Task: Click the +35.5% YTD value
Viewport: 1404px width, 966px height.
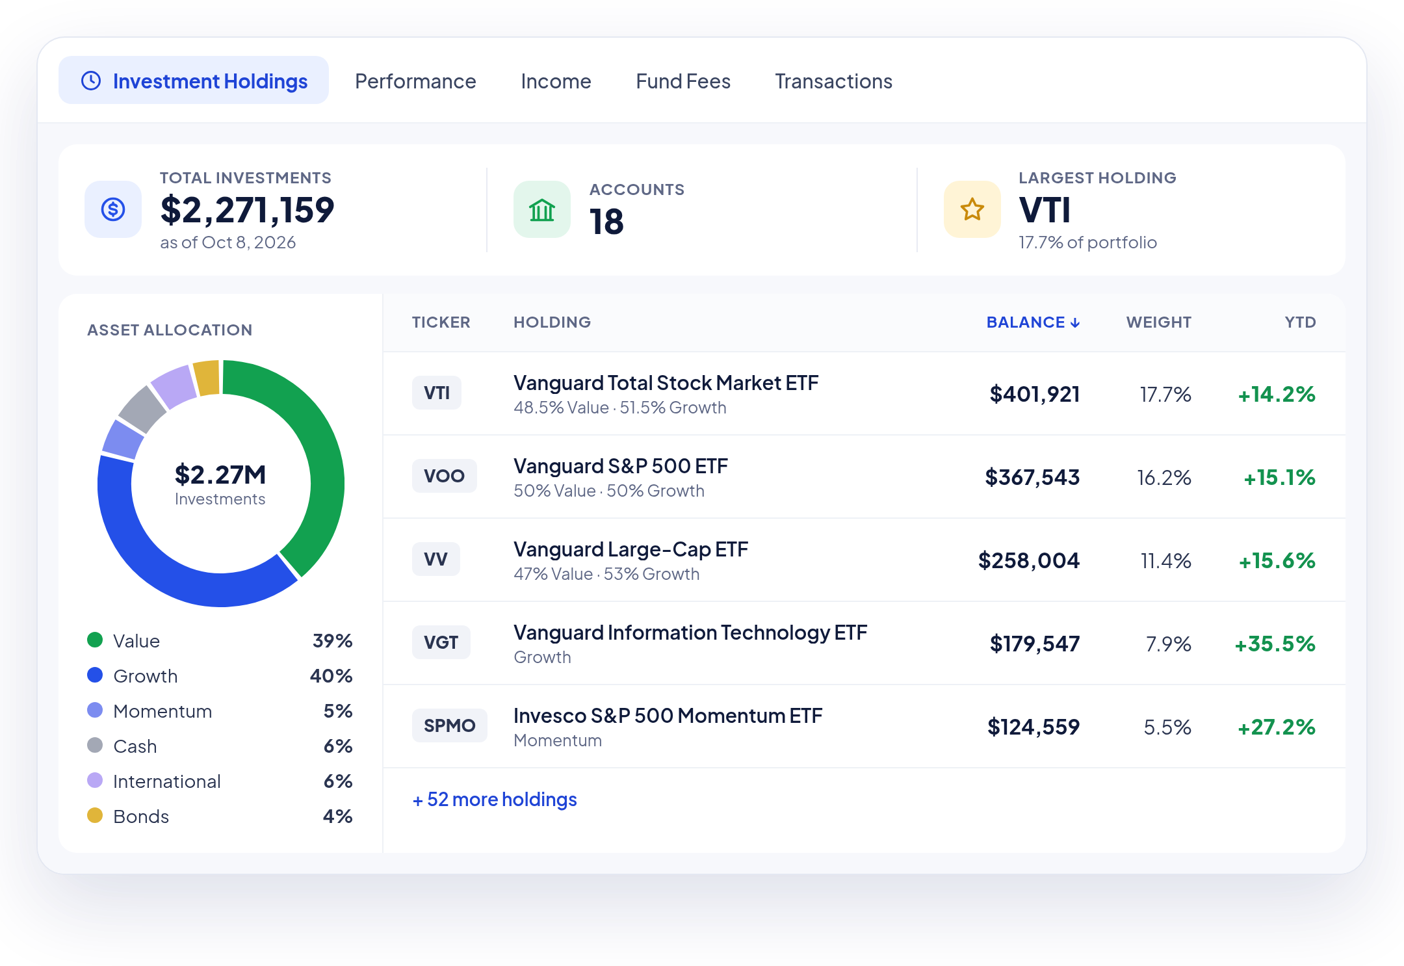Action: point(1275,644)
